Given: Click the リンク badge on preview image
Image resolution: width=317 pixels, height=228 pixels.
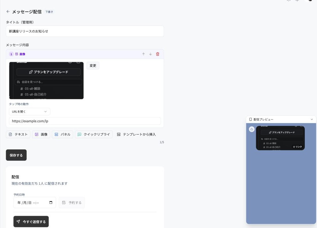Looking at the screenshot, I should (297, 147).
